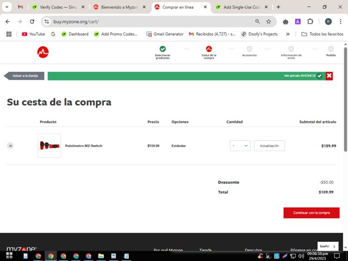The height and width of the screenshot is (261, 348).
Task: Click the Actualización button
Action: coord(269,146)
